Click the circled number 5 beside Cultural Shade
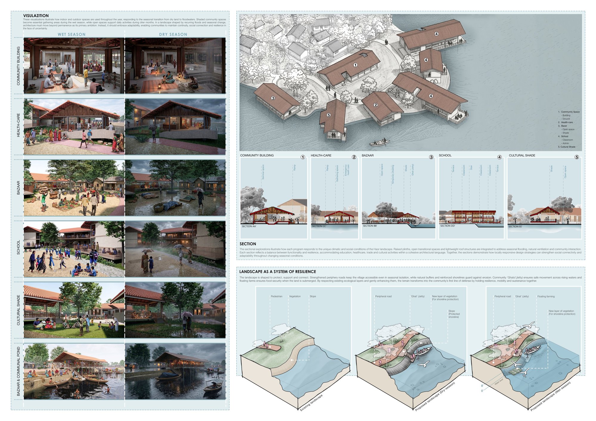 coord(577,157)
